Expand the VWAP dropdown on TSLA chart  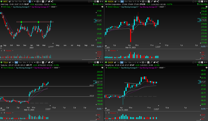[60, 68]
